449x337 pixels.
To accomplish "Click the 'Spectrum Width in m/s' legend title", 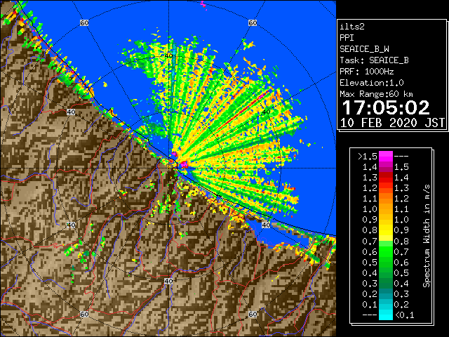I will [426, 236].
